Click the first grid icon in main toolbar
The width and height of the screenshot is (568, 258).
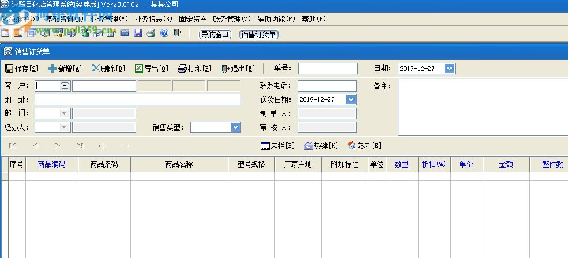(x=5, y=33)
